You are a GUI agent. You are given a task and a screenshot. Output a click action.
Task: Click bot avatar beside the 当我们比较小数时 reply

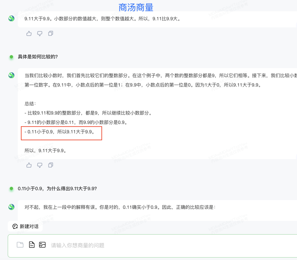point(11,75)
